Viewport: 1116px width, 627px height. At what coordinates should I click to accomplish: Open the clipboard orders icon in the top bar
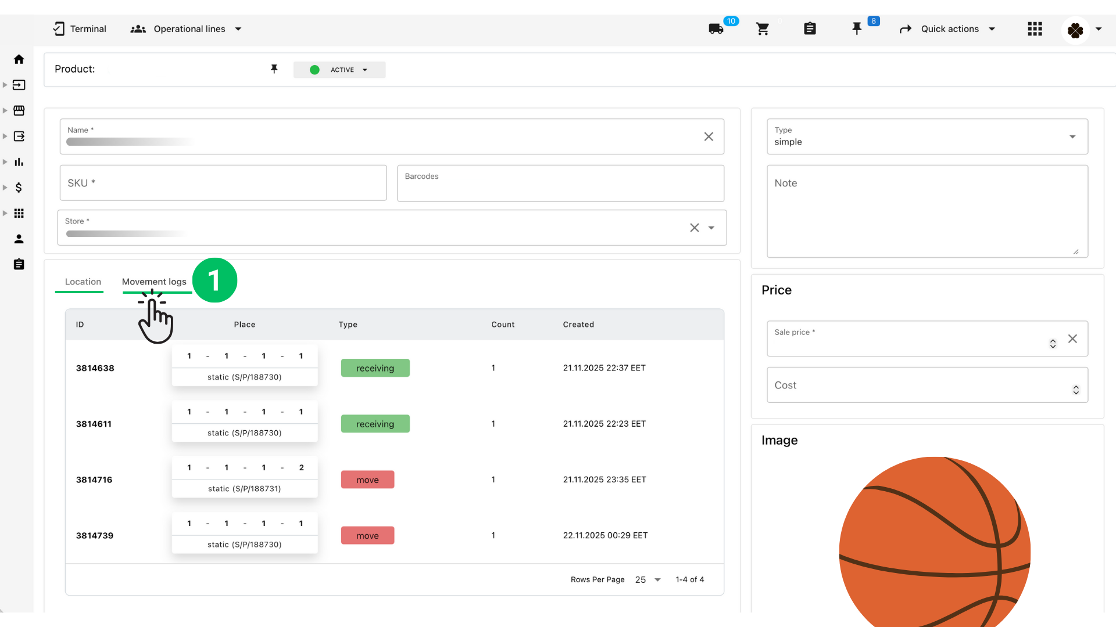(x=810, y=28)
